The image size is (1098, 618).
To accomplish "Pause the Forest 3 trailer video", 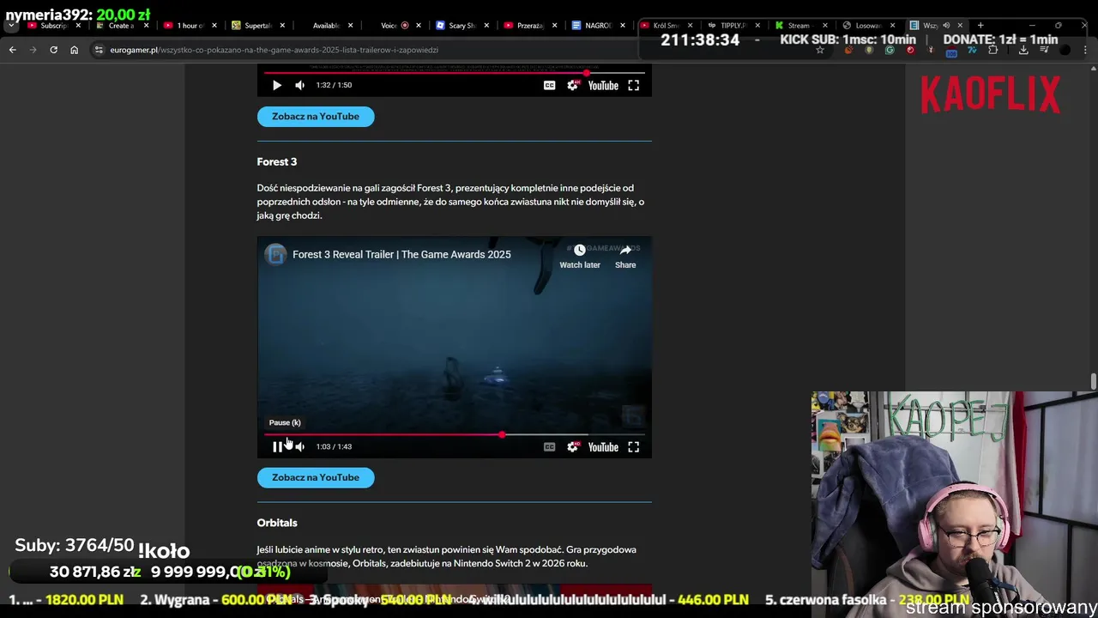I will click(x=276, y=446).
